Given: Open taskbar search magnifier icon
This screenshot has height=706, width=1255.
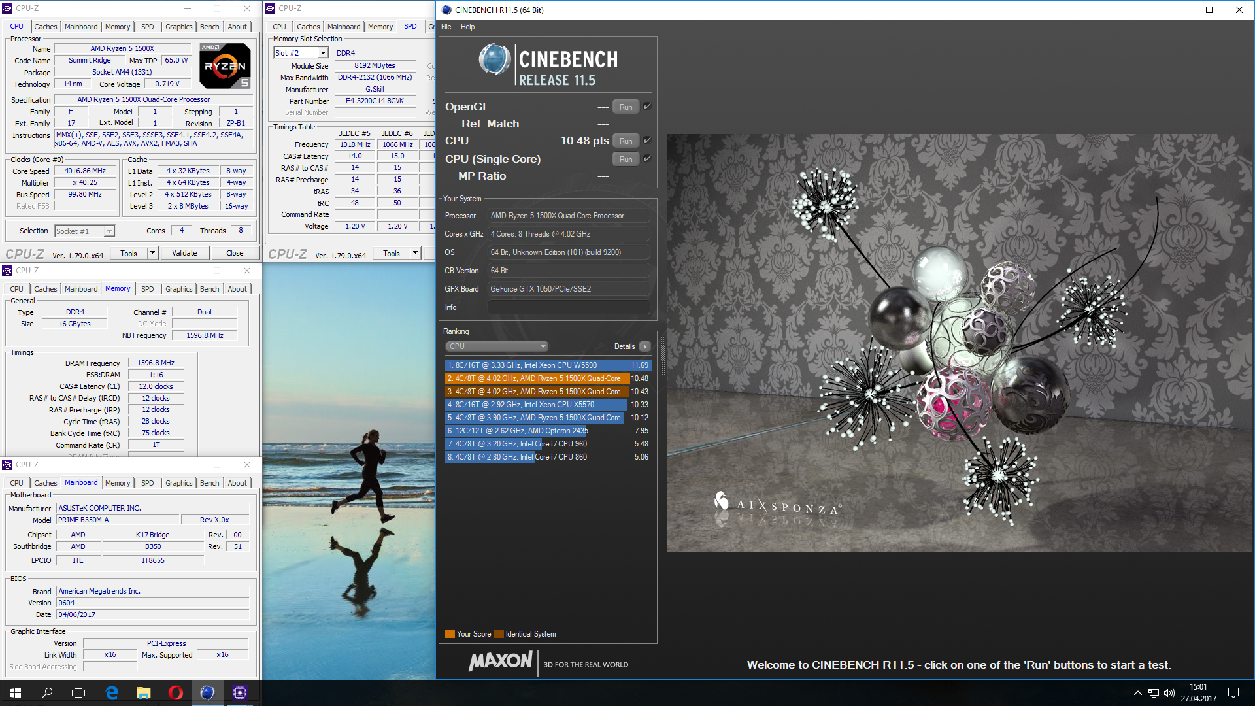Looking at the screenshot, I should (47, 693).
